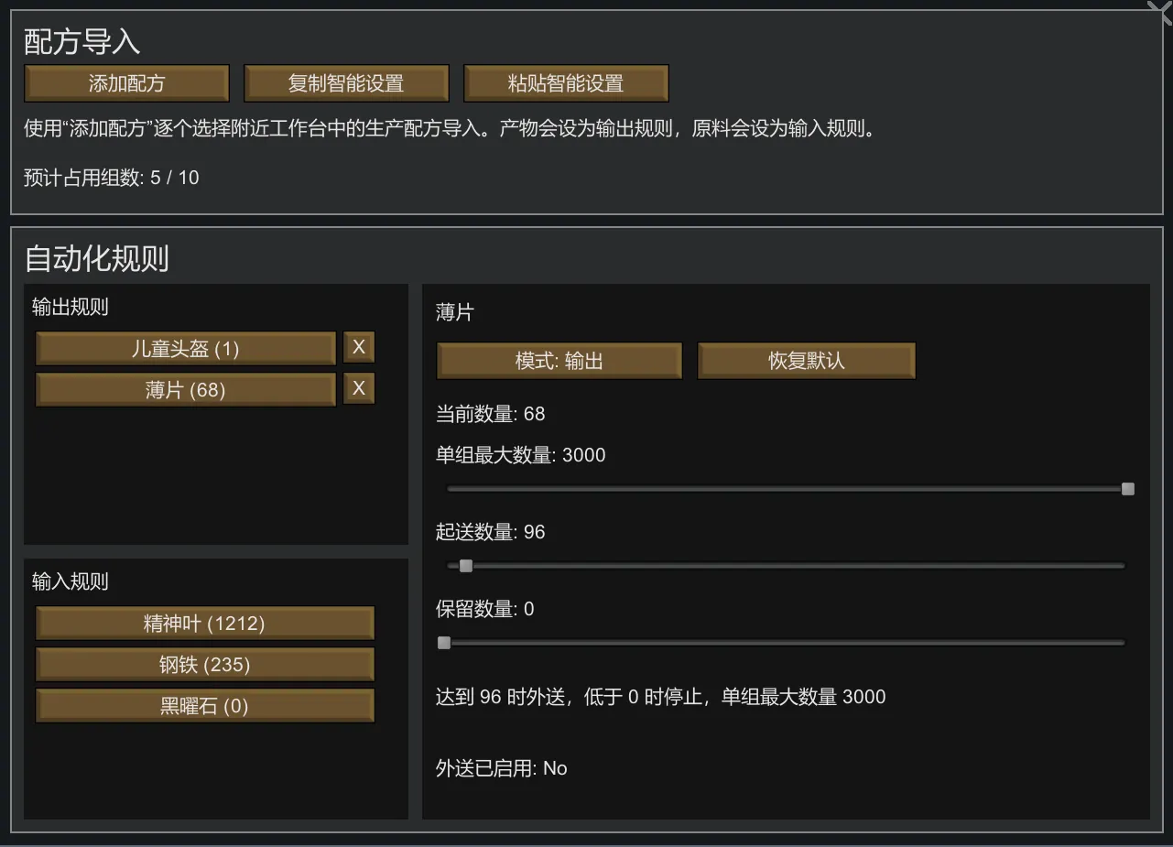Click the 保留数量 slider handle

(444, 643)
